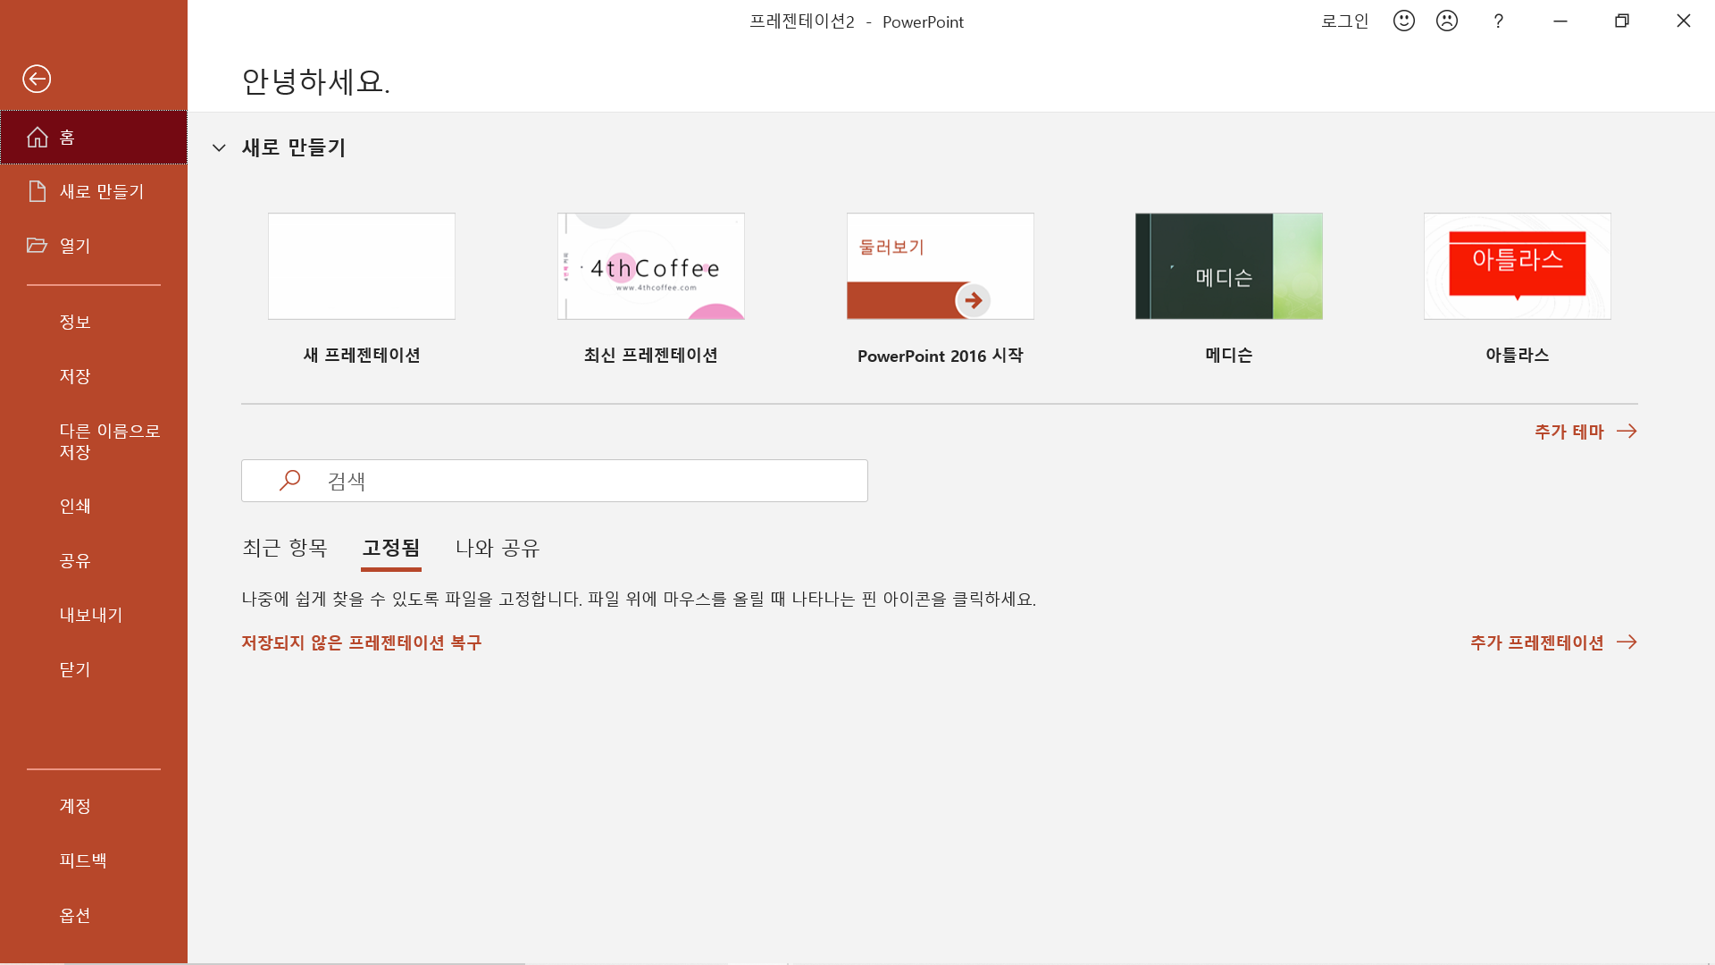
Task: Collapse the 새로 만들기 section chevron
Action: click(219, 147)
